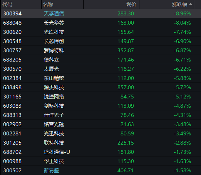The width and height of the screenshot is (201, 175).
Task: Select stock code 688048
Action: tap(12, 23)
